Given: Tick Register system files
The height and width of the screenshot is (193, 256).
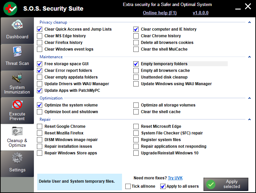Looking at the screenshot, I should (136, 140).
